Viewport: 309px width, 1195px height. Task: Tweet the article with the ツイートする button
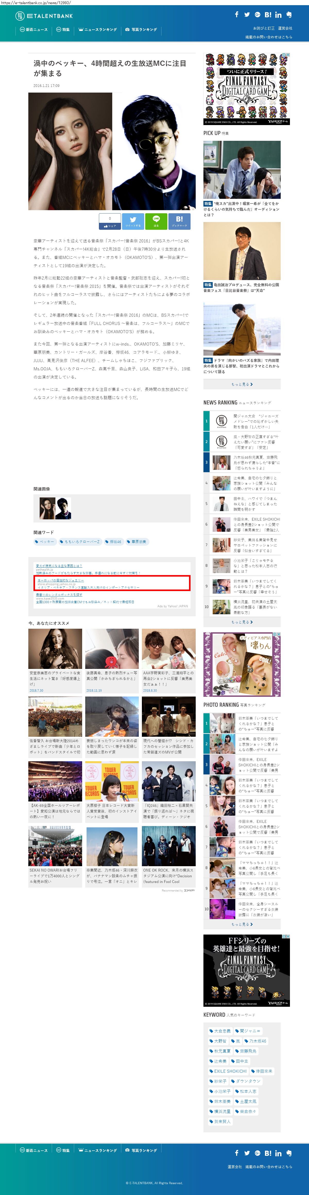133,221
